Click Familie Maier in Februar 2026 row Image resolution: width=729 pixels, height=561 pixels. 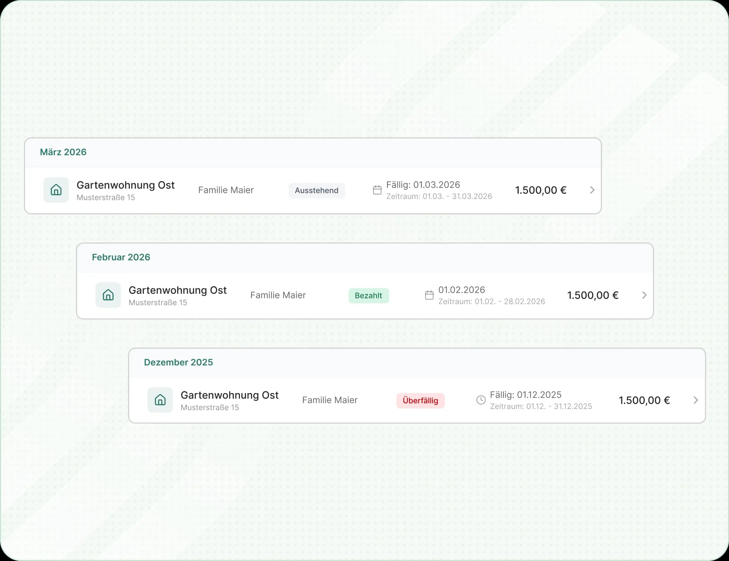click(278, 295)
